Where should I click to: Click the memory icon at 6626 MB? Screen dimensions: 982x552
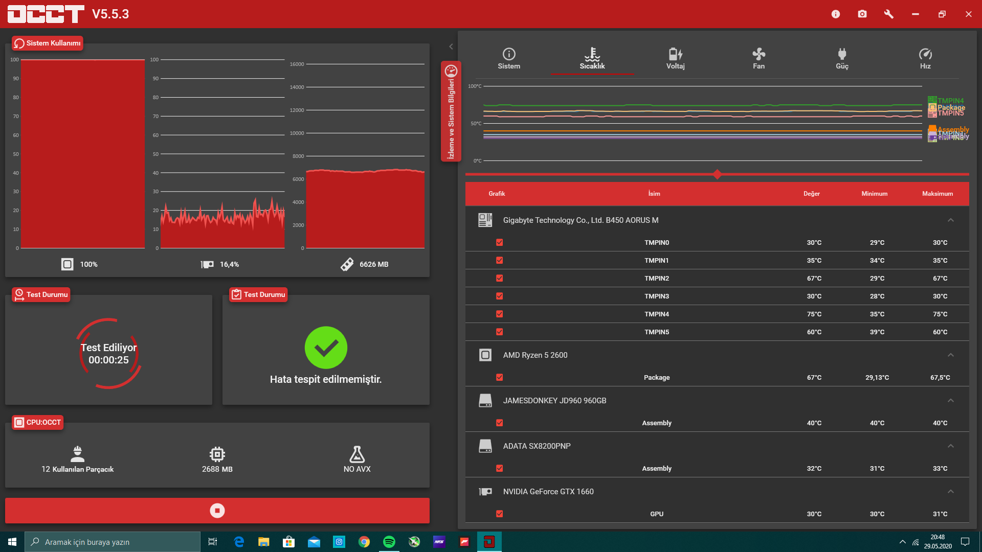pyautogui.click(x=347, y=264)
